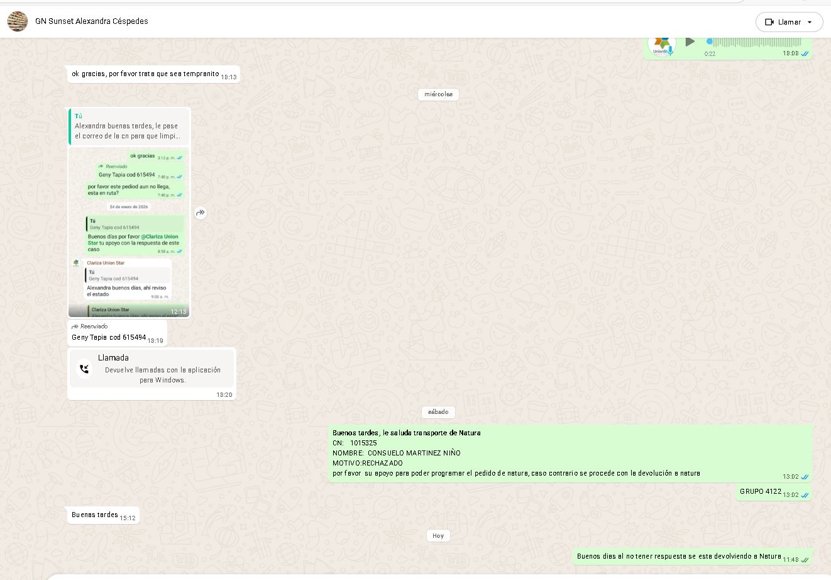Click the phone icon in Llamada card

point(84,369)
